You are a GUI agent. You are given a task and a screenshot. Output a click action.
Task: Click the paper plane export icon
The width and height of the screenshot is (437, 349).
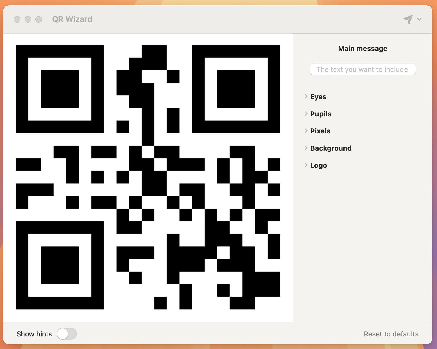408,19
